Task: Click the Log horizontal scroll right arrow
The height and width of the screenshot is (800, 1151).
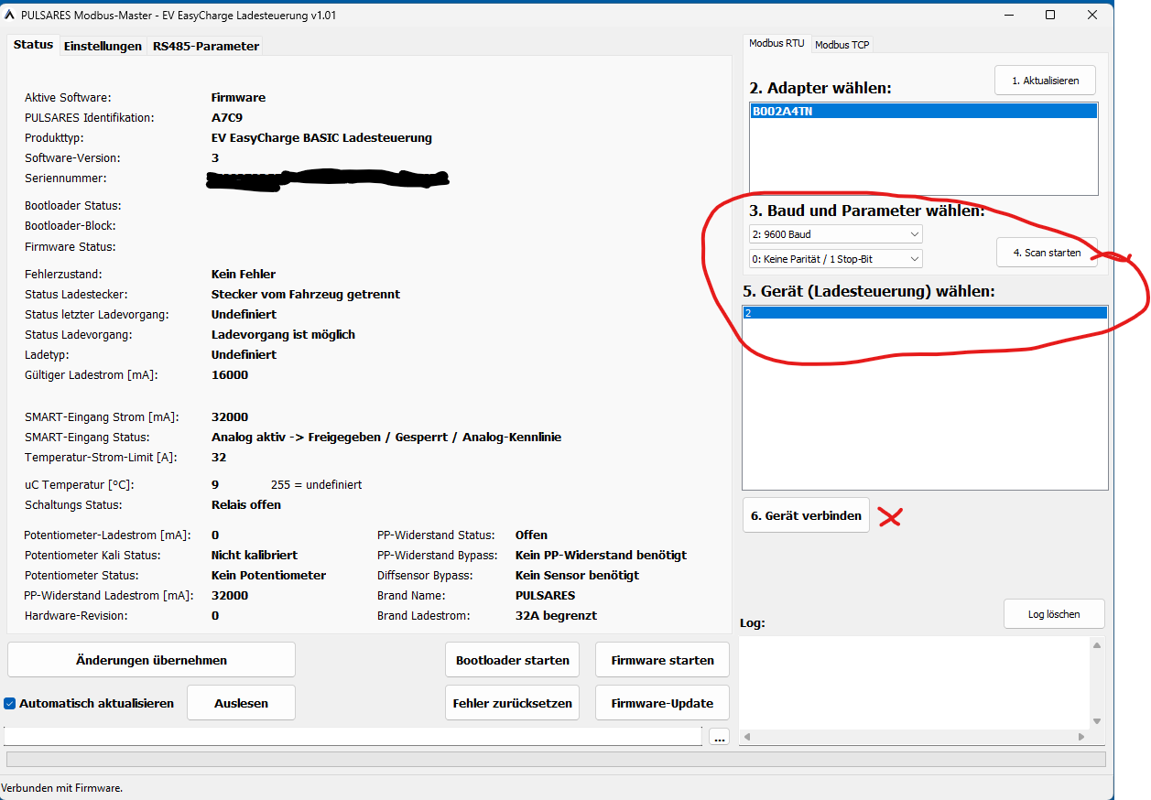Action: [1081, 736]
